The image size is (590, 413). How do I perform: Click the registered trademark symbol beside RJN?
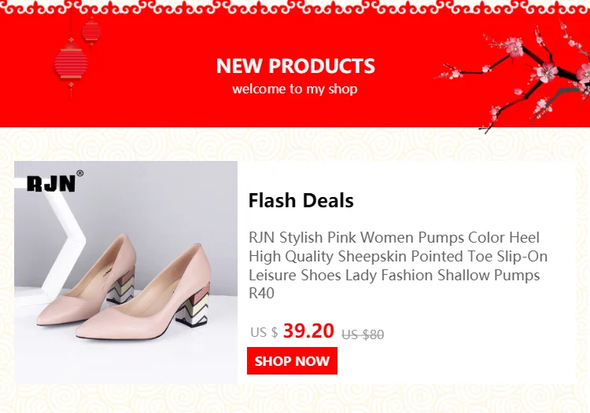point(80,174)
